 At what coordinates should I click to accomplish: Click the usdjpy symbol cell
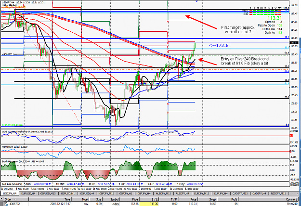[115, 204]
